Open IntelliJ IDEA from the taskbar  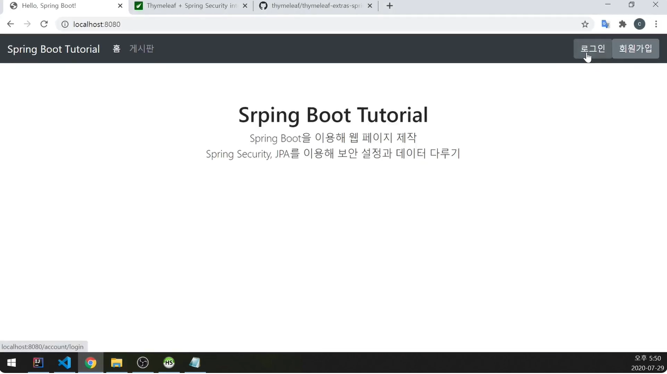[x=38, y=363]
